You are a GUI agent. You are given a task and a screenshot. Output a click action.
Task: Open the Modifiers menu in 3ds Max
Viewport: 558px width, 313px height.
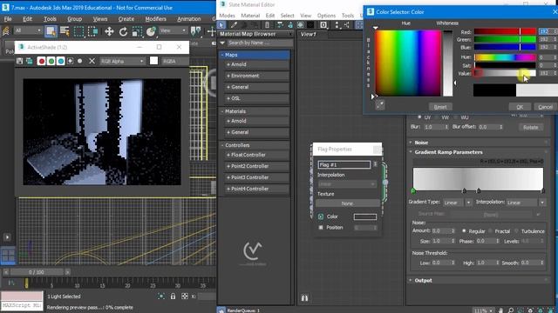(x=155, y=19)
